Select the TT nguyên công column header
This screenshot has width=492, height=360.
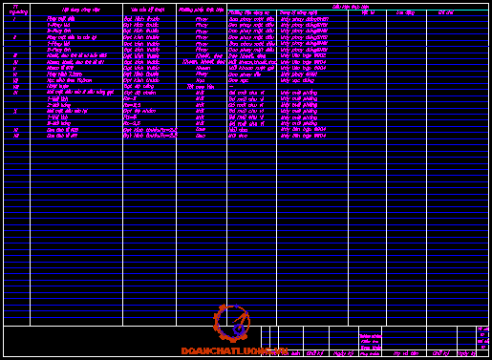16,10
